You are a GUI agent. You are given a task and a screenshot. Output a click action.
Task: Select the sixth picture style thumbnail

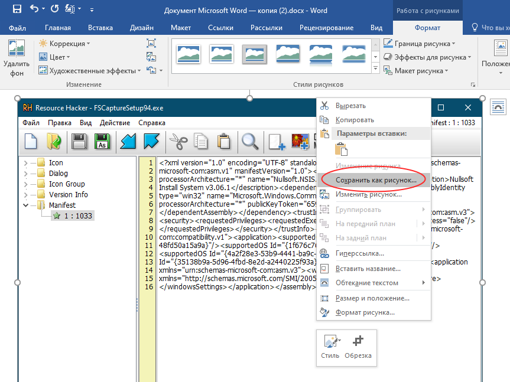pyautogui.click(x=353, y=54)
